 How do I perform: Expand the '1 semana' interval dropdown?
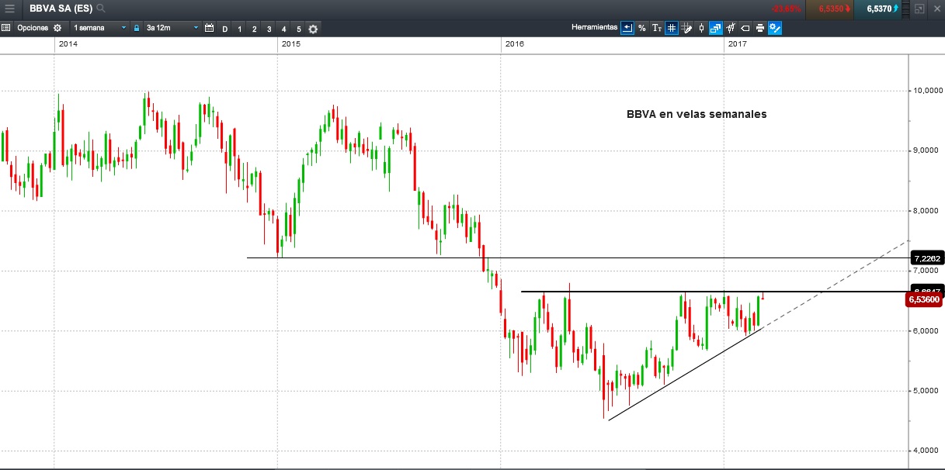point(99,28)
